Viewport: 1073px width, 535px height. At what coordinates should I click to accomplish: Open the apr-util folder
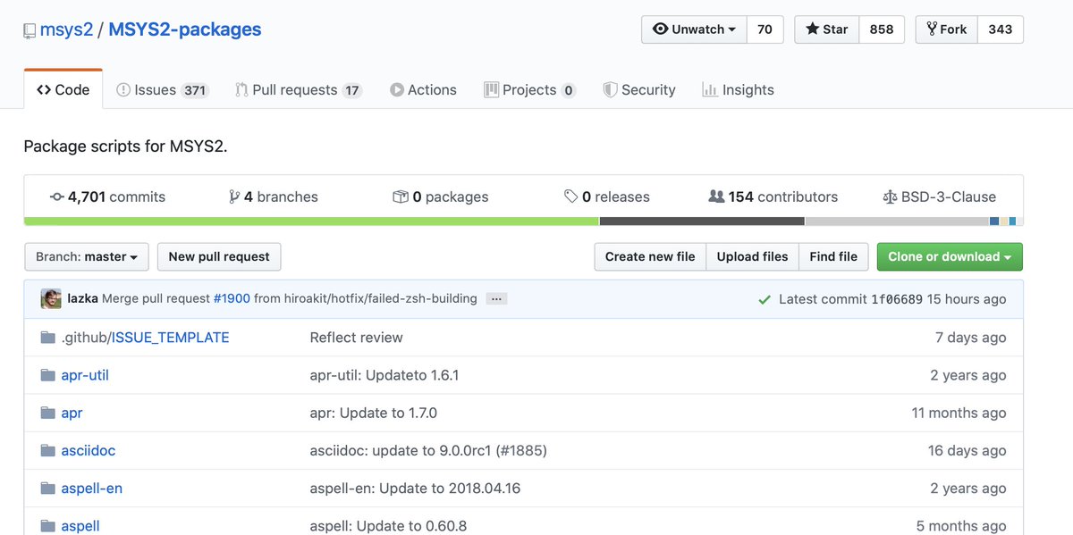point(85,375)
